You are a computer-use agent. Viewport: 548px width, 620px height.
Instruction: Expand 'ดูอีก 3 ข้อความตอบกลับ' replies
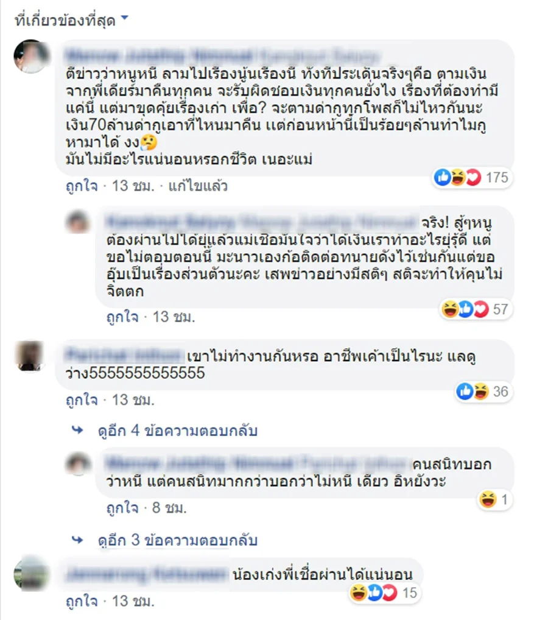tap(178, 540)
